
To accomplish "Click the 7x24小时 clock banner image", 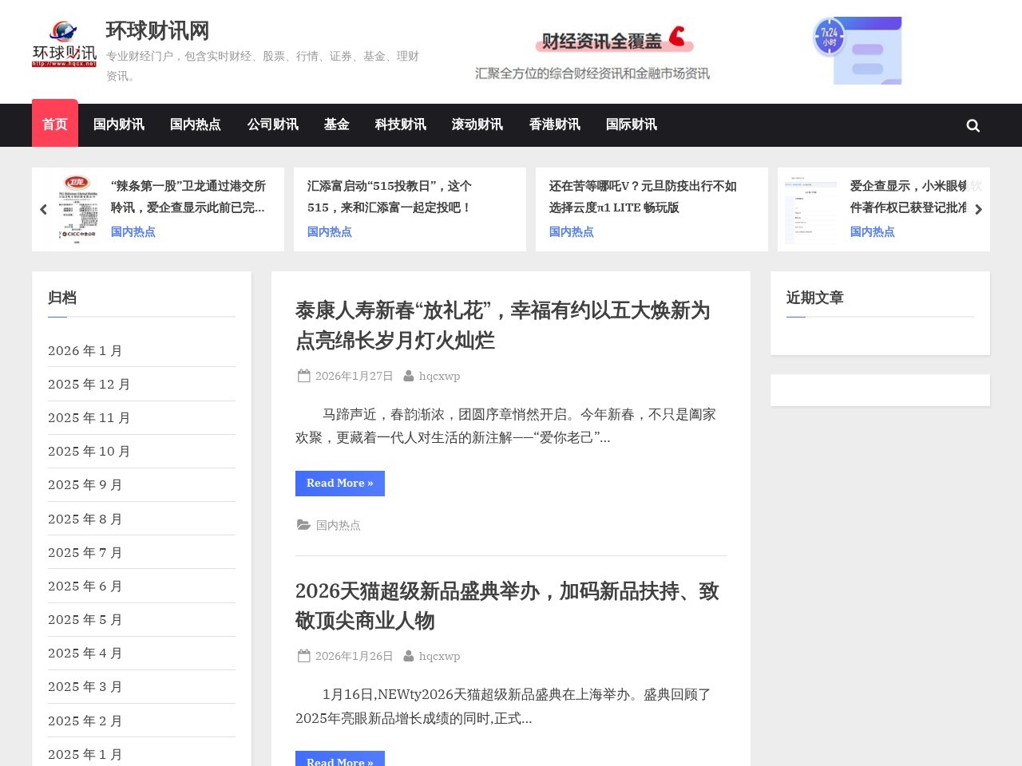I will (x=858, y=50).
